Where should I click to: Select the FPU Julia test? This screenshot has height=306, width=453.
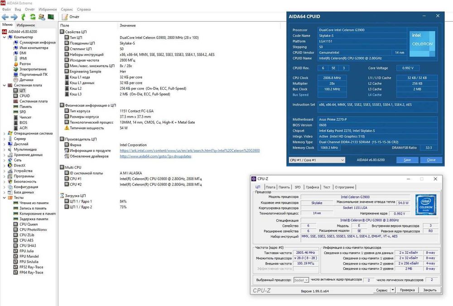26,251
